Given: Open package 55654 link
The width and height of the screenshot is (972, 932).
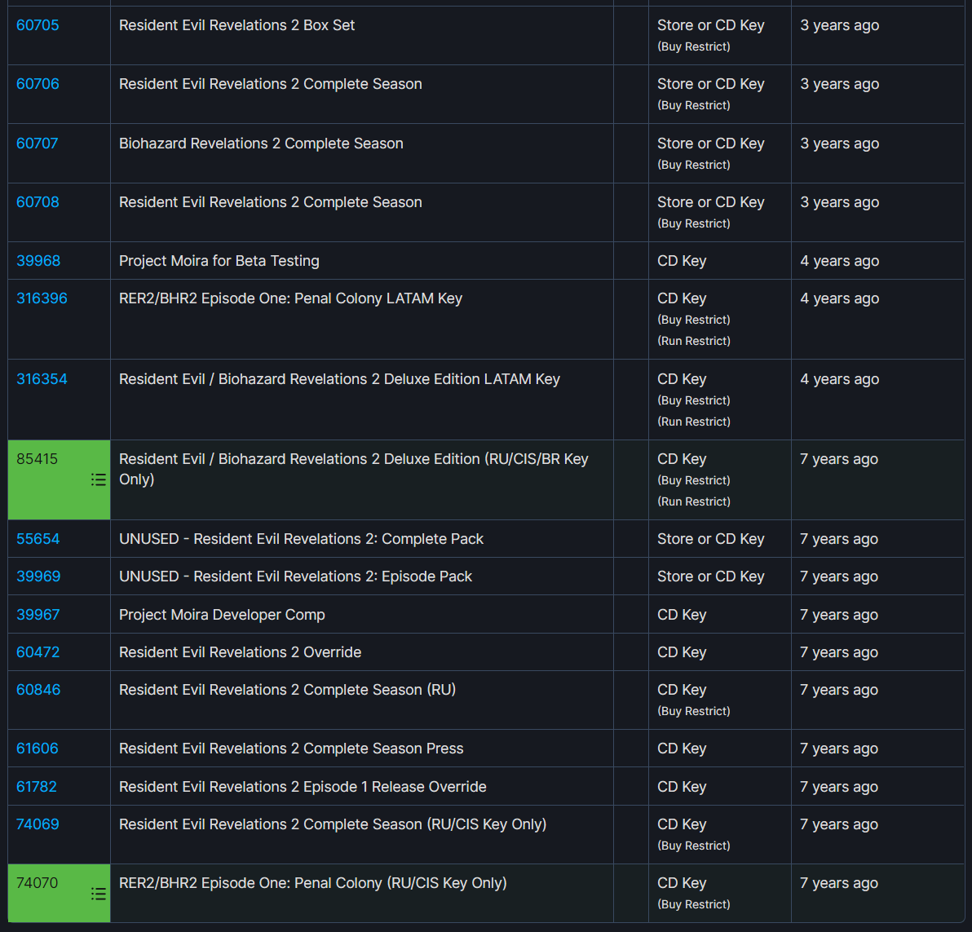Looking at the screenshot, I should point(38,538).
